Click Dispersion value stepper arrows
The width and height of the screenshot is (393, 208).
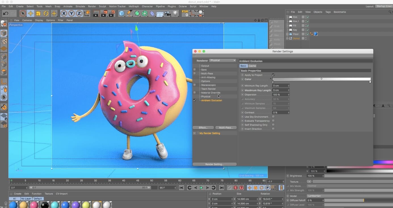288,95
